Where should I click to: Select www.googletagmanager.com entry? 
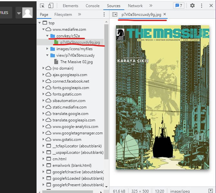click(x=77, y=133)
